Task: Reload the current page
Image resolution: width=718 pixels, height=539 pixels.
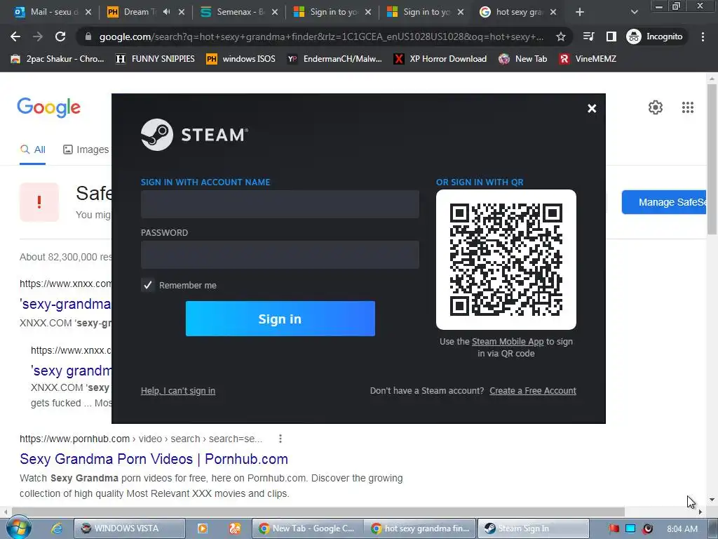Action: [x=60, y=36]
